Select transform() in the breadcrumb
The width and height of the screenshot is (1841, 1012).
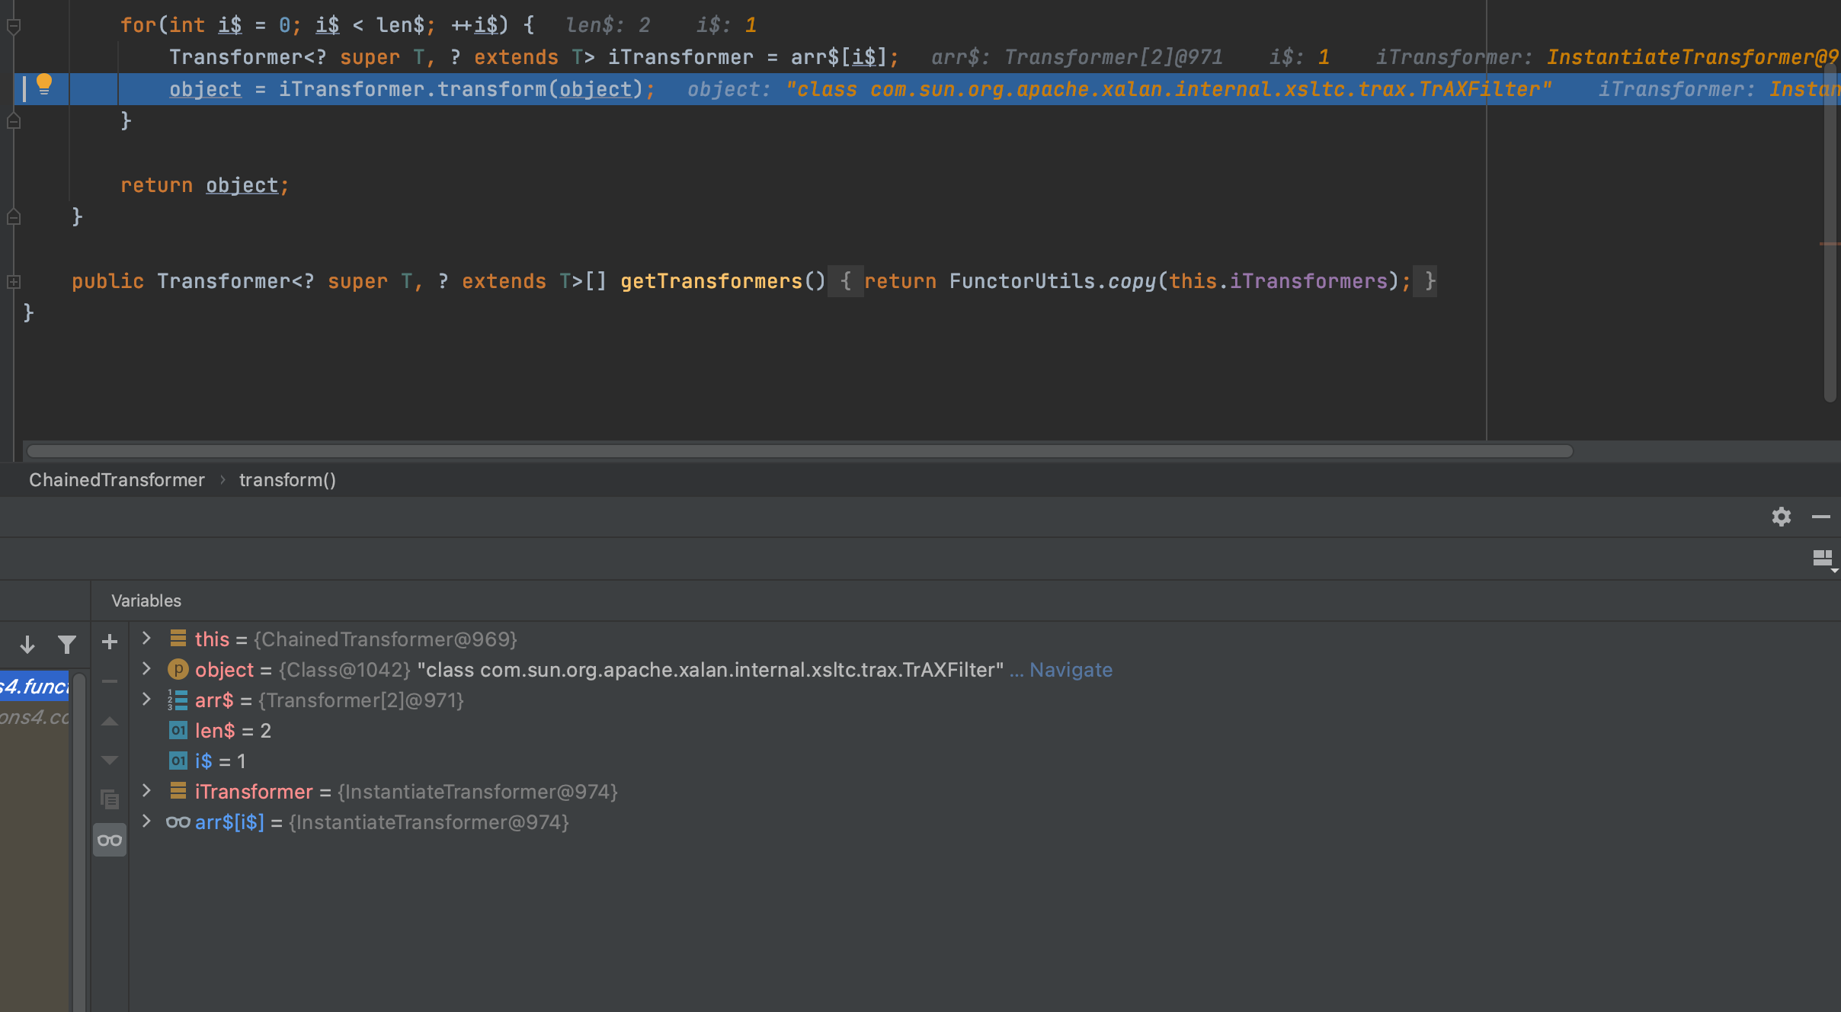(287, 480)
